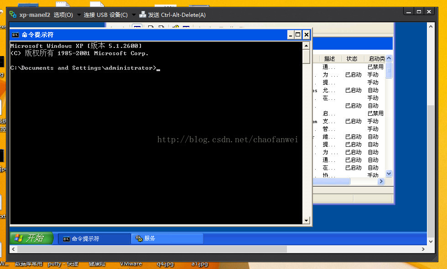The width and height of the screenshot is (447, 269).
Task: Select the VMware desktop shortcut label
Action: [131, 264]
